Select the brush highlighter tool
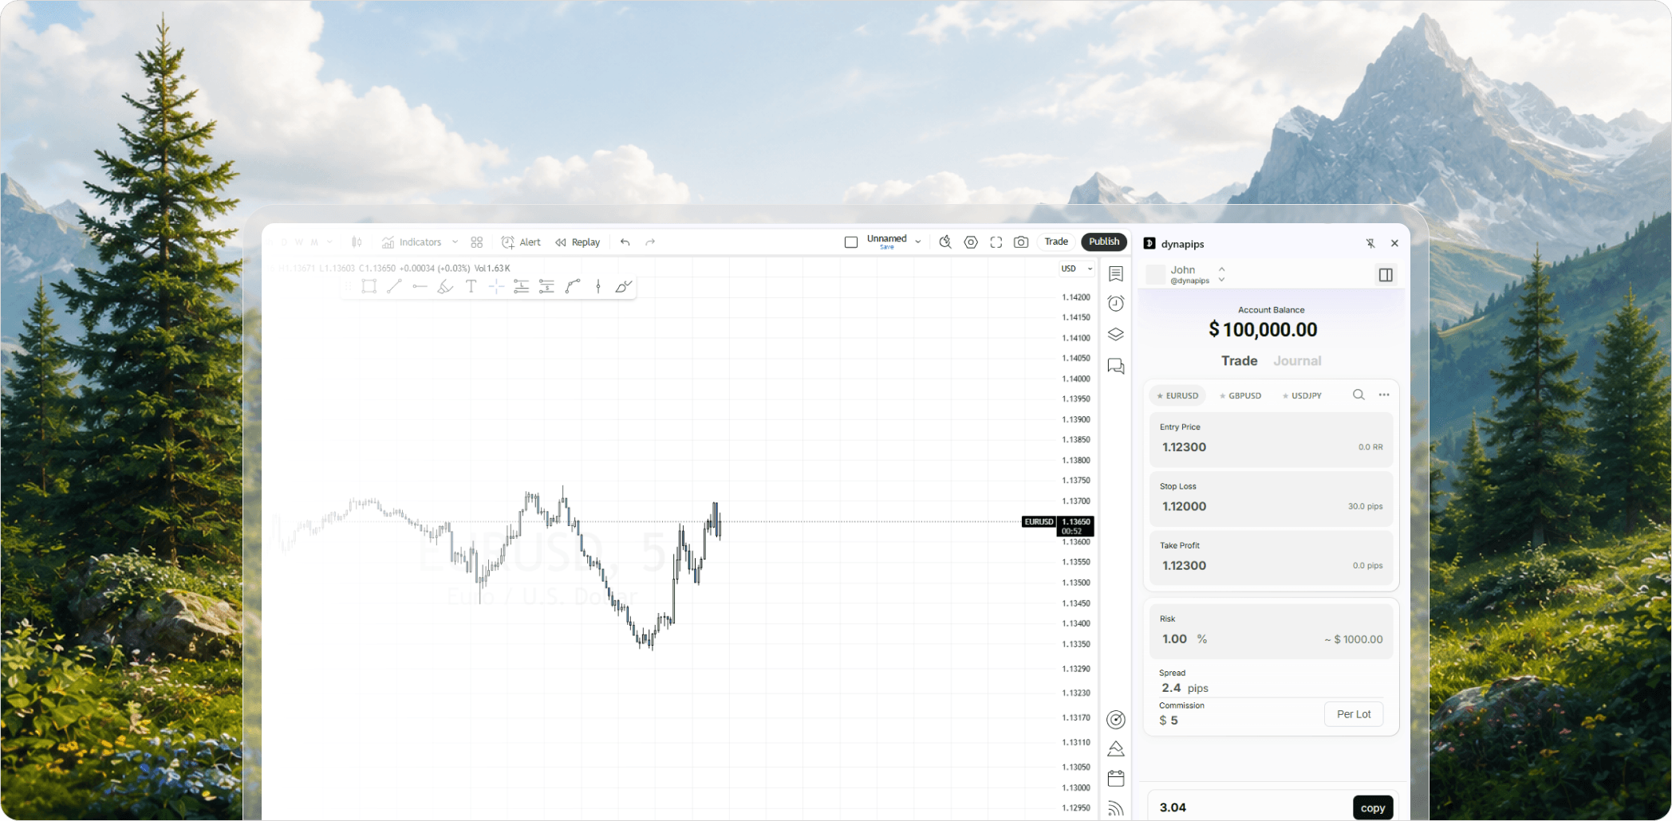The height and width of the screenshot is (821, 1672). [445, 287]
